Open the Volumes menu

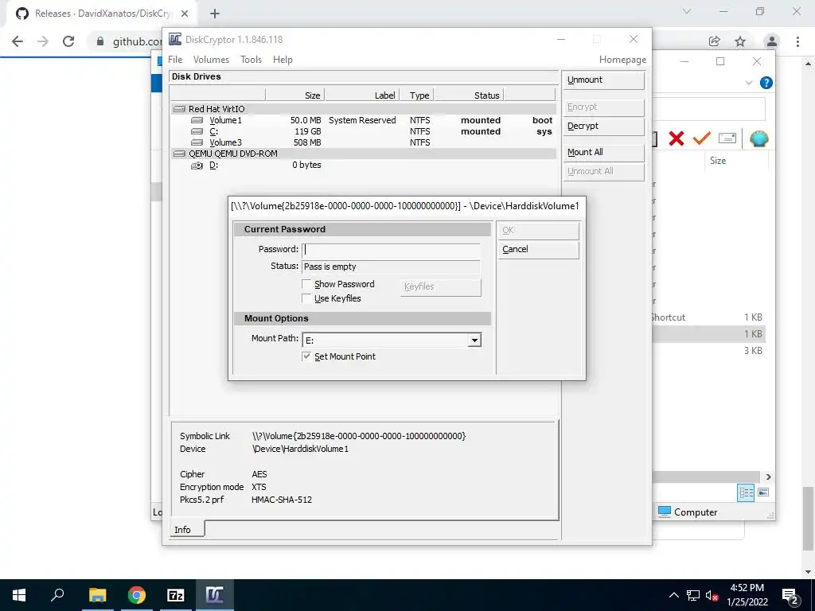pyautogui.click(x=211, y=60)
